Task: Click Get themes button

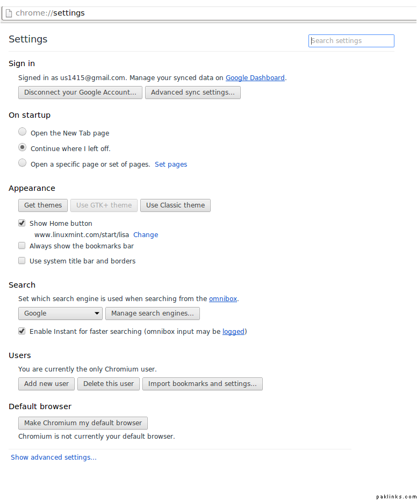Action: (x=43, y=205)
